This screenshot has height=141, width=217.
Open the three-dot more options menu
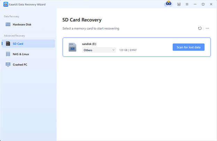tap(207, 28)
